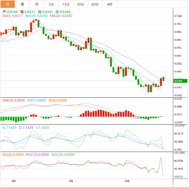
Task: Click the 46.0566 KDJ axis label
Action: 179,142
